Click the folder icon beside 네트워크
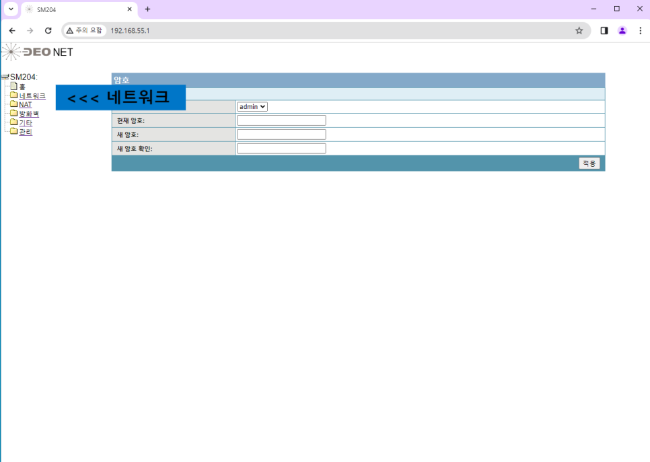This screenshot has width=650, height=462. [x=13, y=95]
